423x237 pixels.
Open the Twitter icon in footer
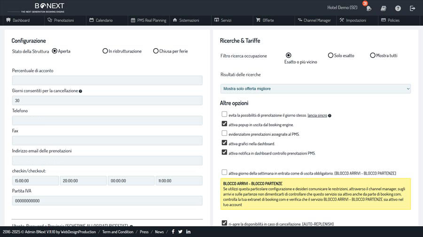click(180, 232)
